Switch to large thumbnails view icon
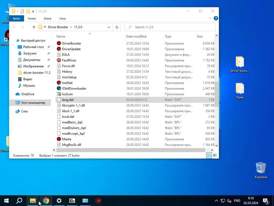Screen dimensions: 274x206 pos(215,155)
